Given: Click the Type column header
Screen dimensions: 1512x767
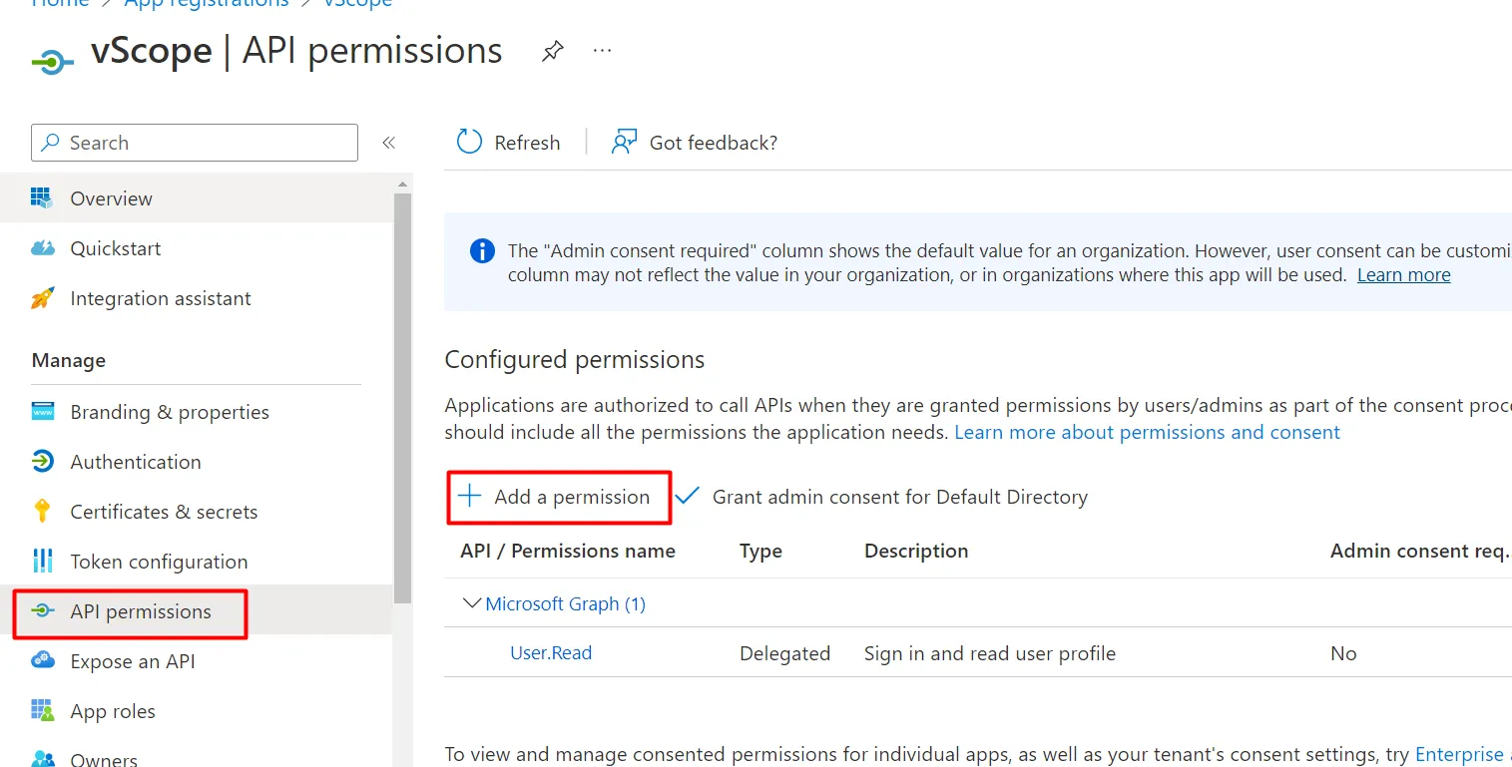Looking at the screenshot, I should [760, 552].
